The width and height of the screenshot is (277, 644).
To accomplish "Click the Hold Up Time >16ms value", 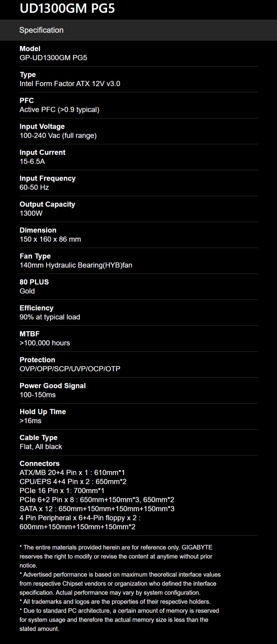I will (x=30, y=421).
